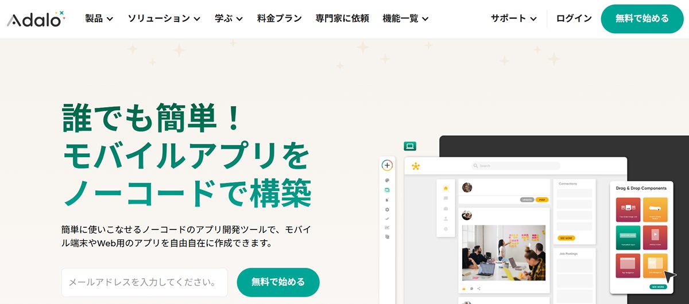
Task: Expand the 機能一覧 dropdown
Action: pos(405,18)
